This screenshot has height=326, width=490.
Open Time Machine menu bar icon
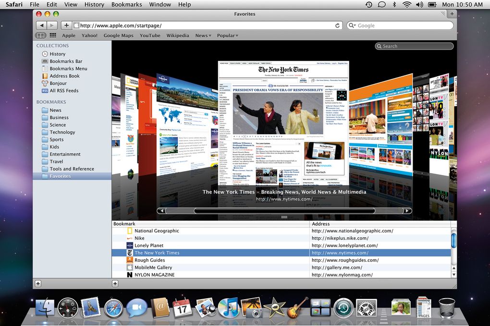pos(369,4)
